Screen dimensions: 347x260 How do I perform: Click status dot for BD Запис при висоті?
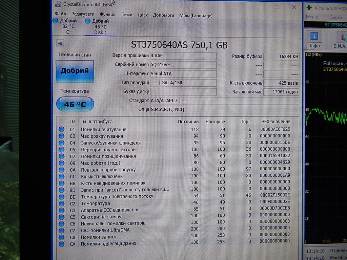[62, 190]
